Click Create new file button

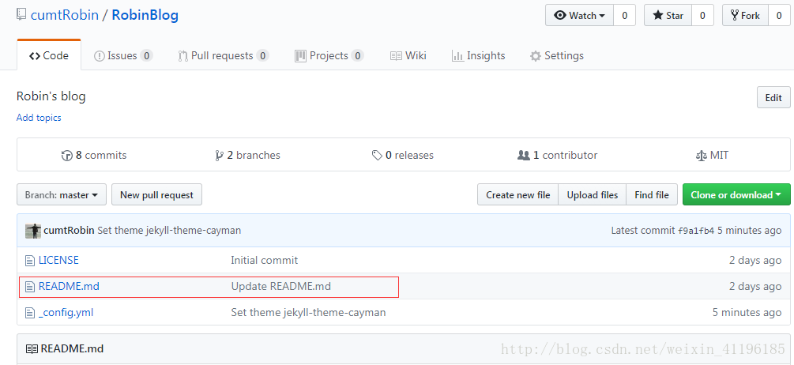tap(518, 194)
